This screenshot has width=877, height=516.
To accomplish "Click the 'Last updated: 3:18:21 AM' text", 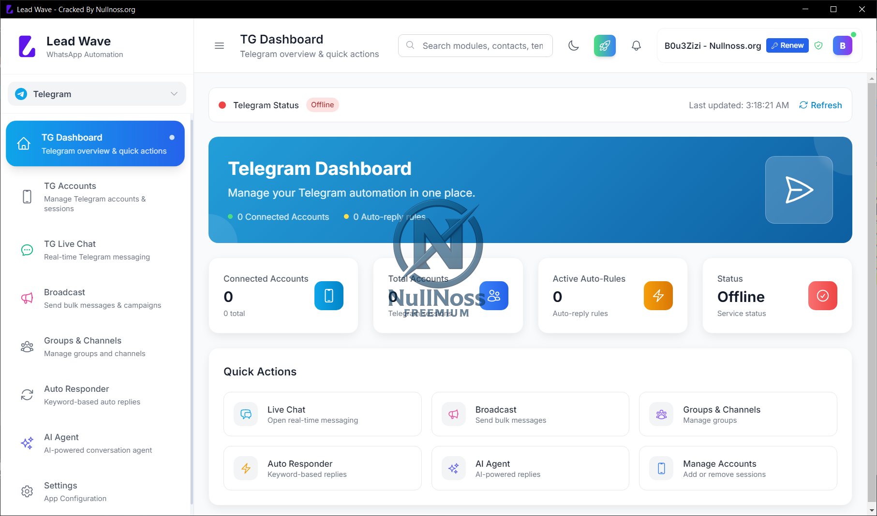I will pos(739,105).
